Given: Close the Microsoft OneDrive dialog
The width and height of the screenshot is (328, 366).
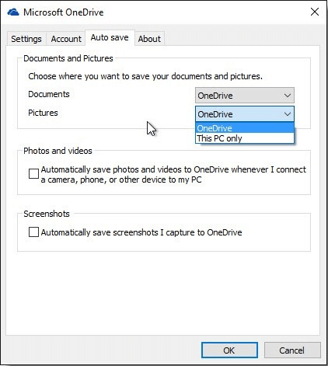Looking at the screenshot, I should (315, 12).
